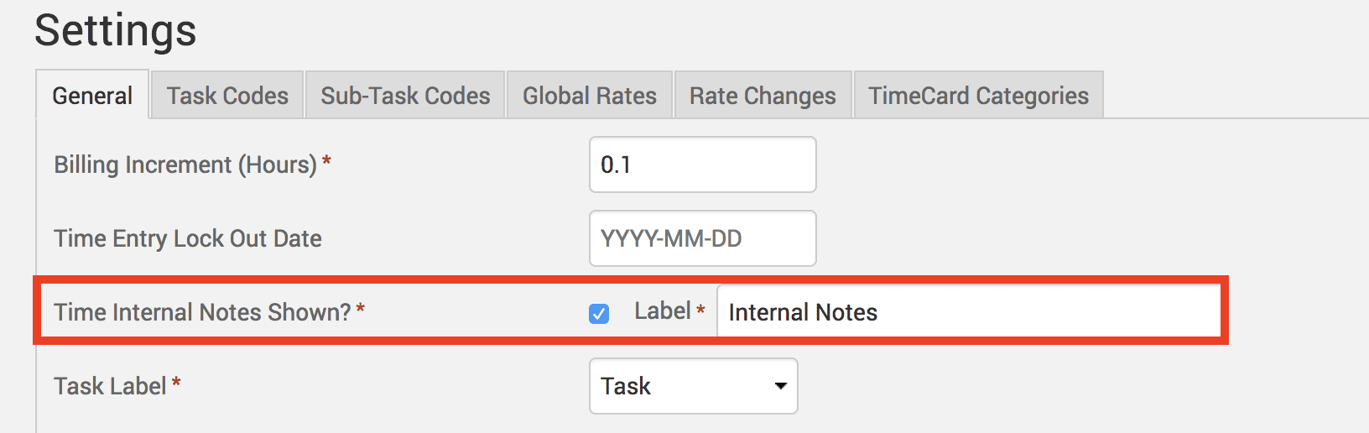
Task: Click the "Label" caption beside the checkbox
Action: tap(662, 311)
